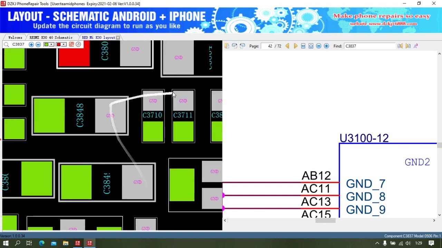Click the GND_8 pin label in schematic

366,197
